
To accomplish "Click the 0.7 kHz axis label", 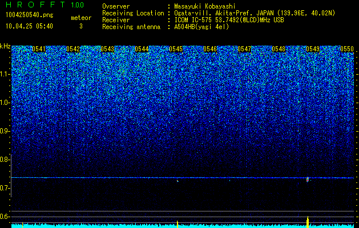I will pyautogui.click(x=5, y=188).
